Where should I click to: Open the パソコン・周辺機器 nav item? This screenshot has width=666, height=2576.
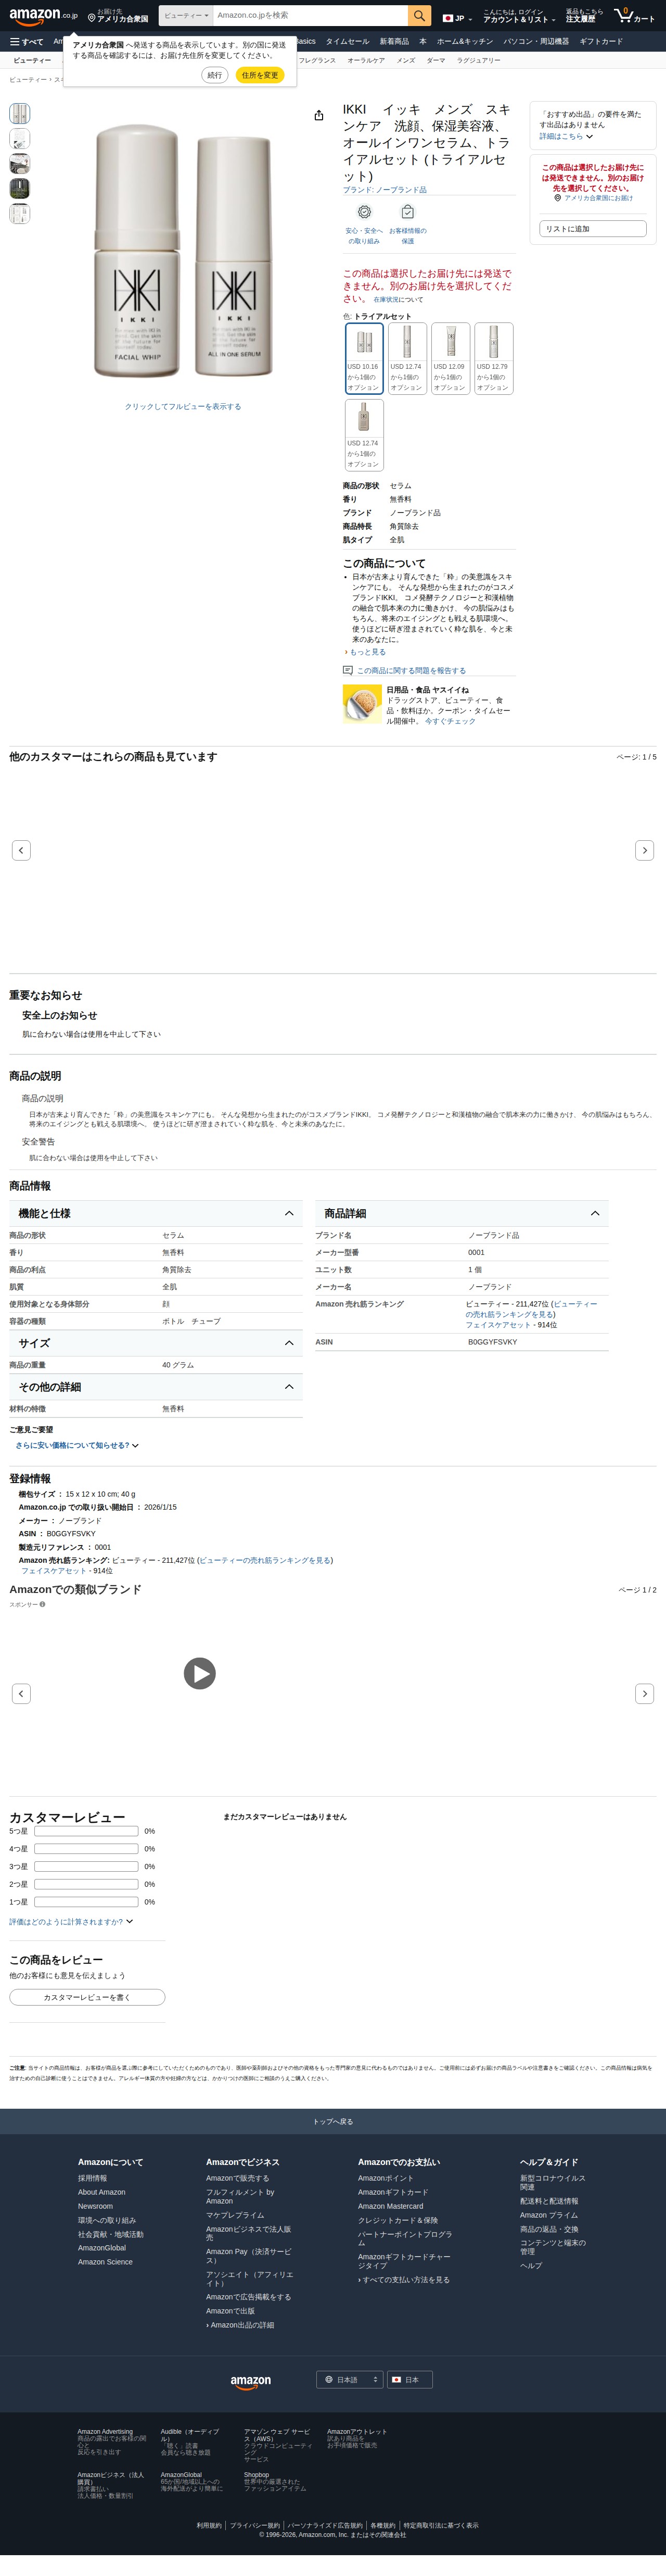click(536, 42)
